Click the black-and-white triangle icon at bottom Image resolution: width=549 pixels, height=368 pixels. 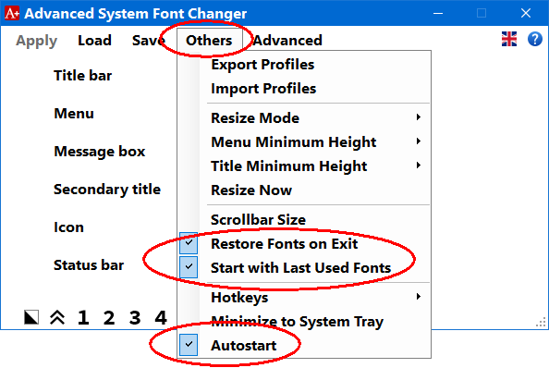click(x=31, y=317)
